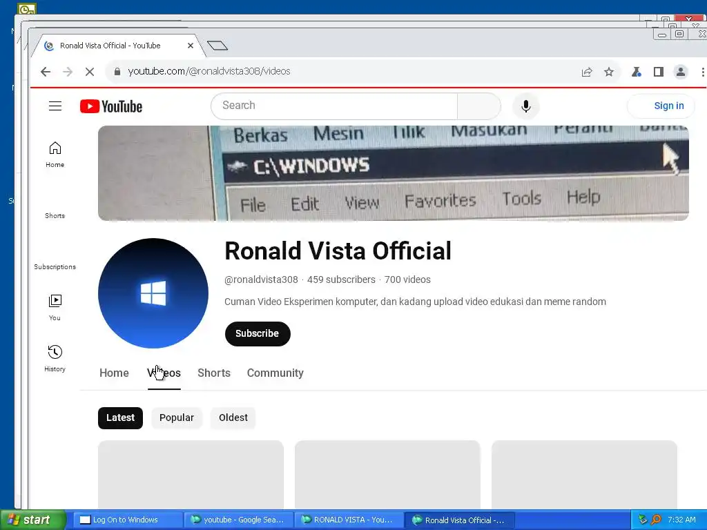This screenshot has height=530, width=707.
Task: Toggle the browser side panel
Action: pos(658,72)
